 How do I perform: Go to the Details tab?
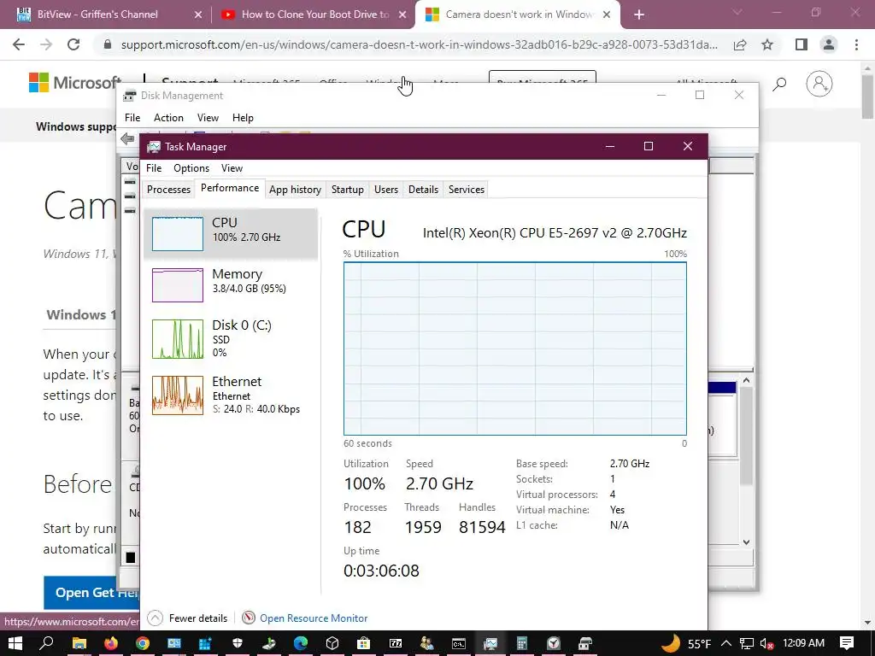click(x=423, y=190)
